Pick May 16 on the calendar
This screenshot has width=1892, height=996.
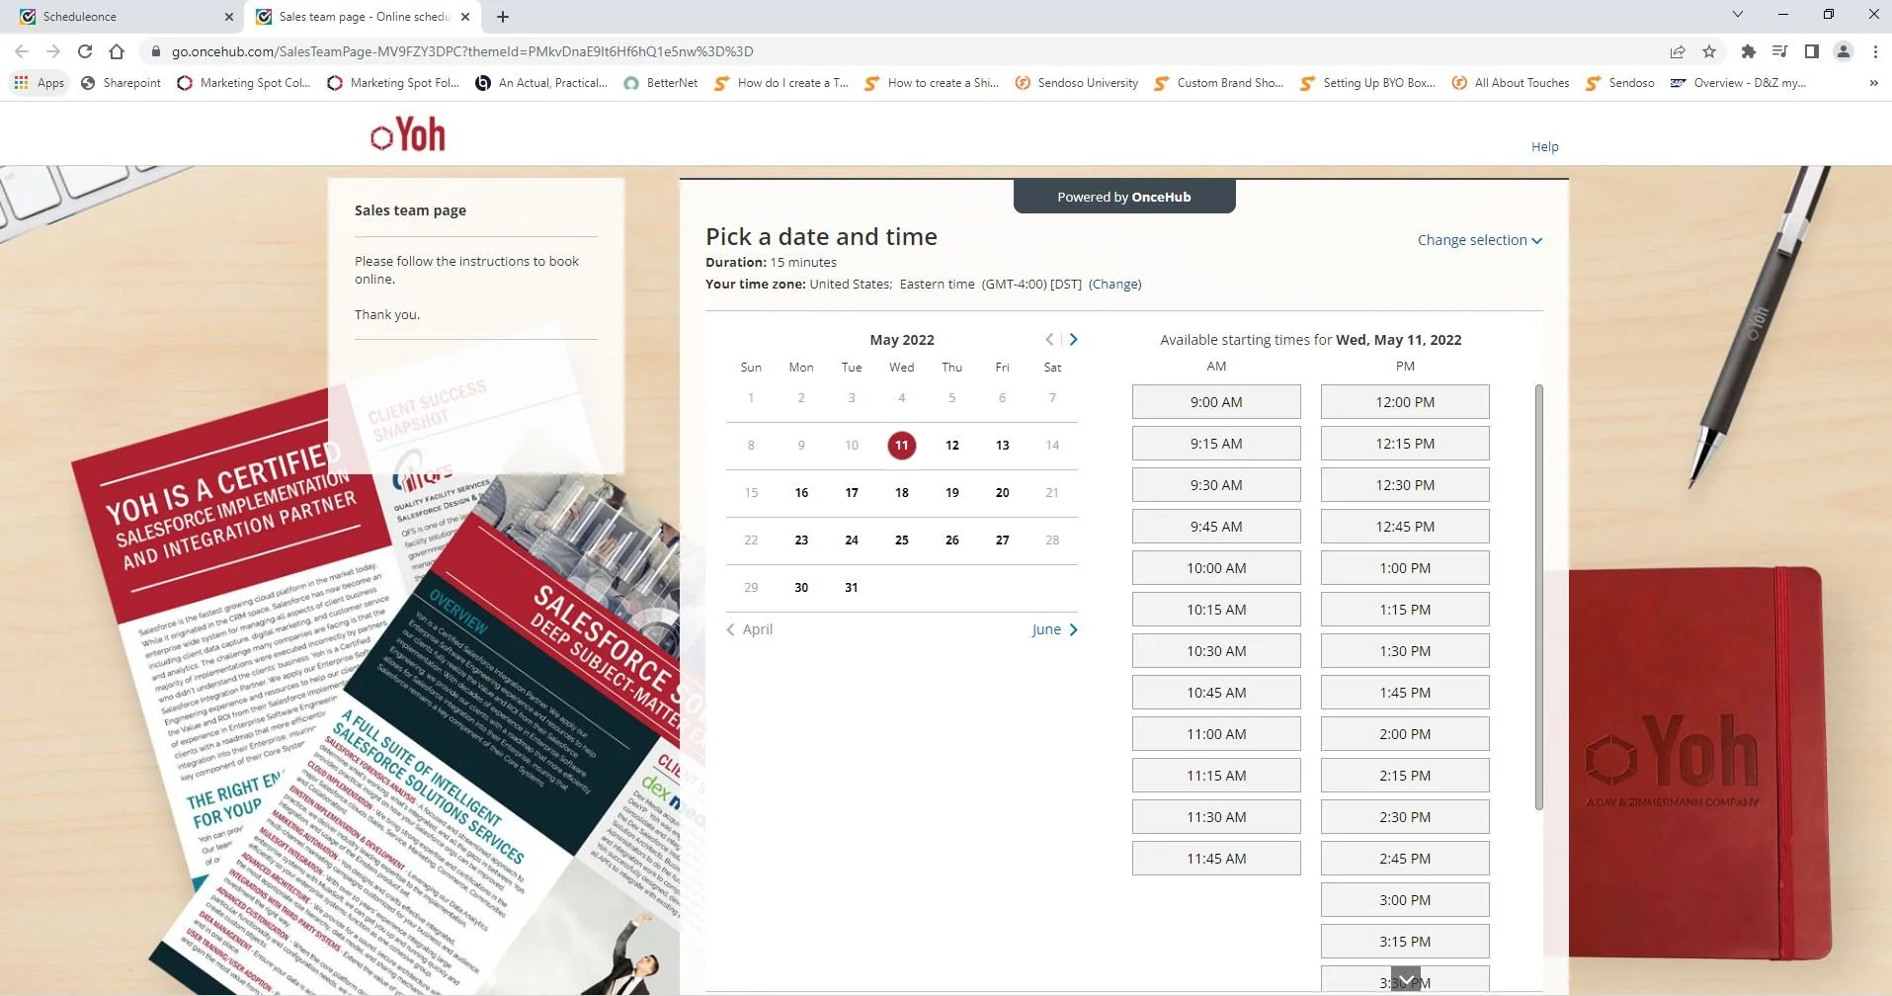801,493
